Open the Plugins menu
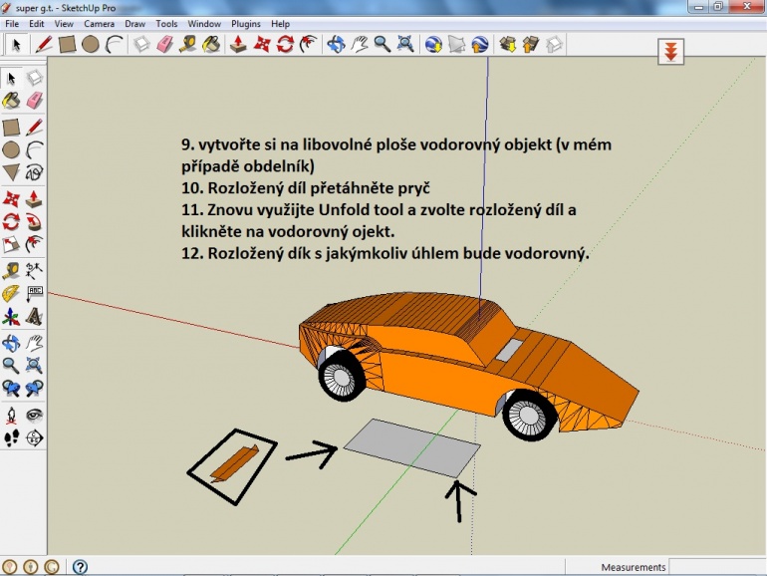767x576 pixels. point(246,24)
